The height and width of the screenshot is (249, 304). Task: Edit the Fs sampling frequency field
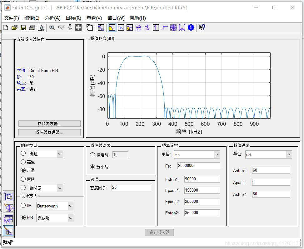(x=199, y=165)
